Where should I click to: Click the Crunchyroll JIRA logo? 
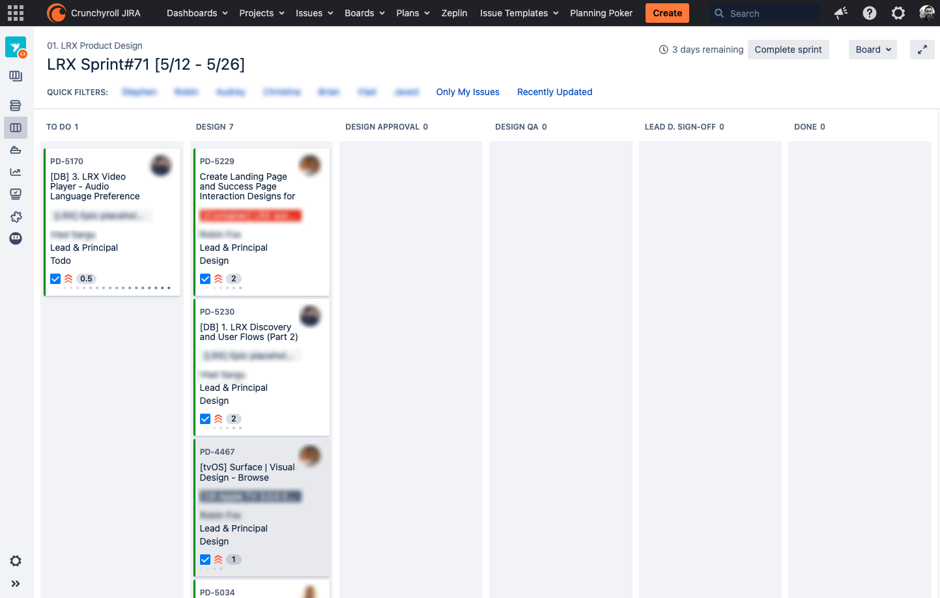[94, 13]
